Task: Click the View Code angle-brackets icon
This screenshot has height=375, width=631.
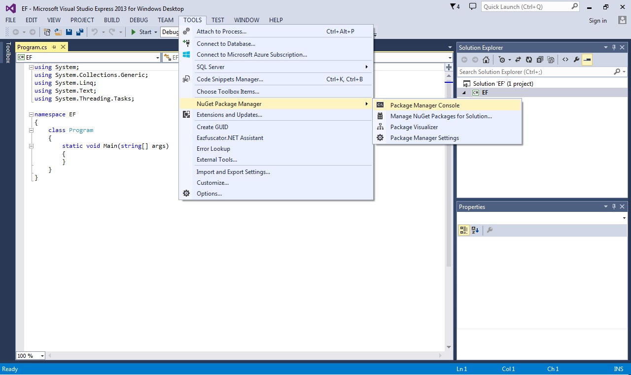Action: coord(565,60)
